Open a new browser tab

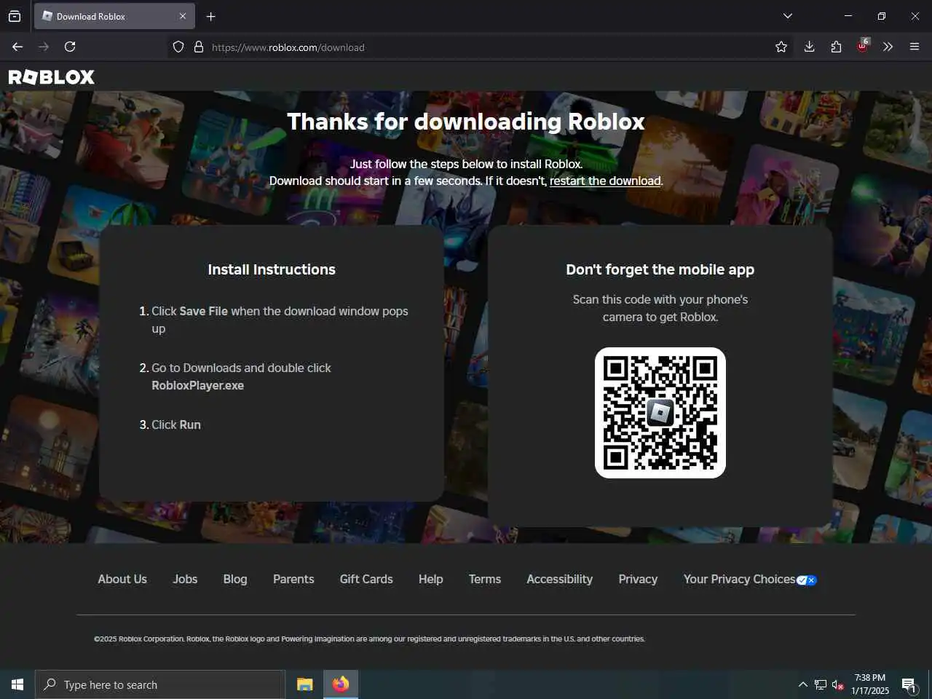click(210, 16)
